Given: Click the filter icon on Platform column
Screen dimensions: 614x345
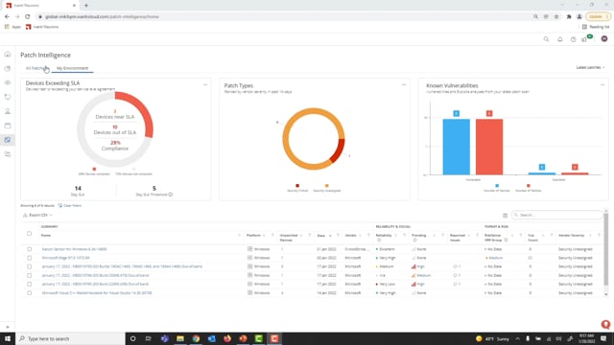Looking at the screenshot, I should pyautogui.click(x=272, y=236).
